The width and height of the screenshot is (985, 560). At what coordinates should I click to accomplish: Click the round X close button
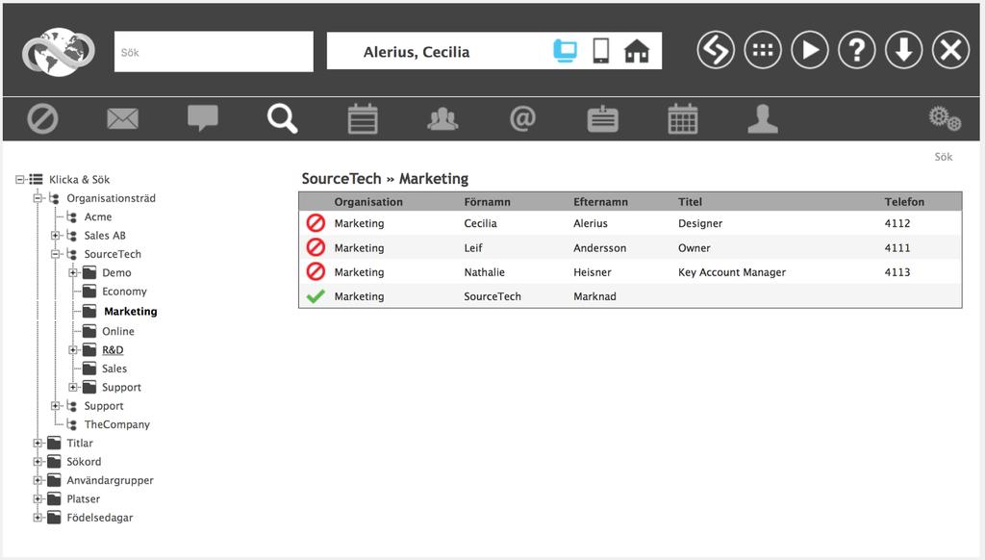pos(951,50)
